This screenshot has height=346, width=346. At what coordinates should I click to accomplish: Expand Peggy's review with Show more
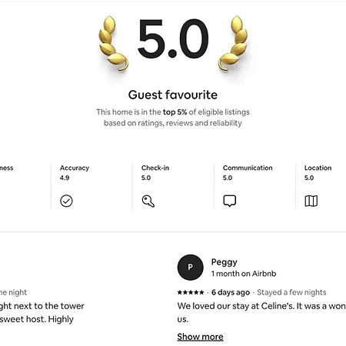(x=200, y=337)
